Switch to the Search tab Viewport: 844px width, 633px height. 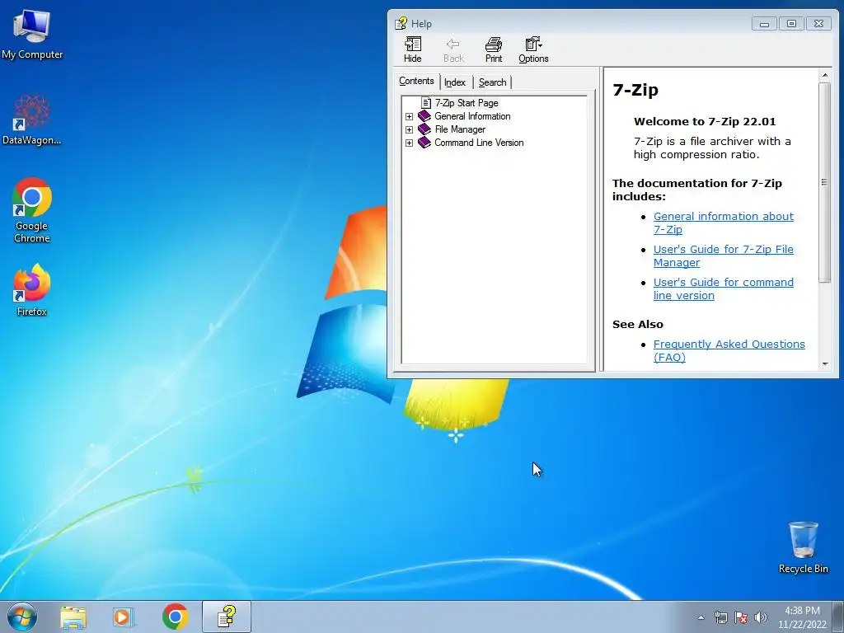(493, 82)
